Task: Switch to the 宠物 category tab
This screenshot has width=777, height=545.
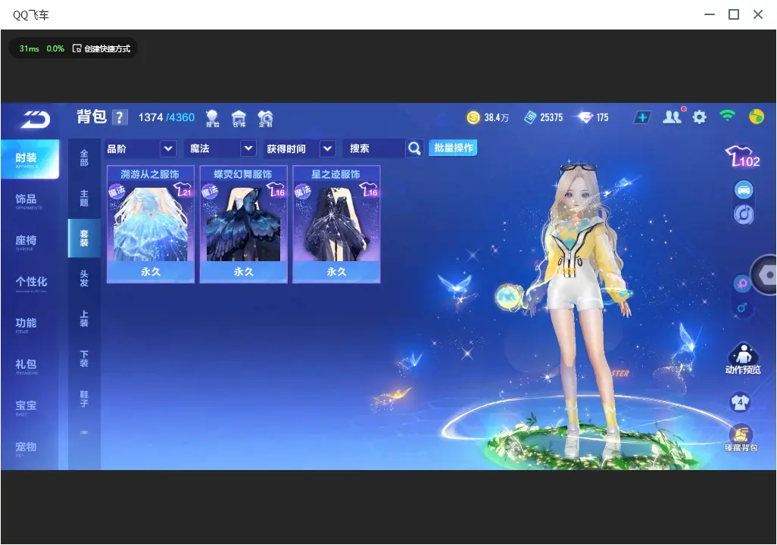Action: click(x=30, y=448)
